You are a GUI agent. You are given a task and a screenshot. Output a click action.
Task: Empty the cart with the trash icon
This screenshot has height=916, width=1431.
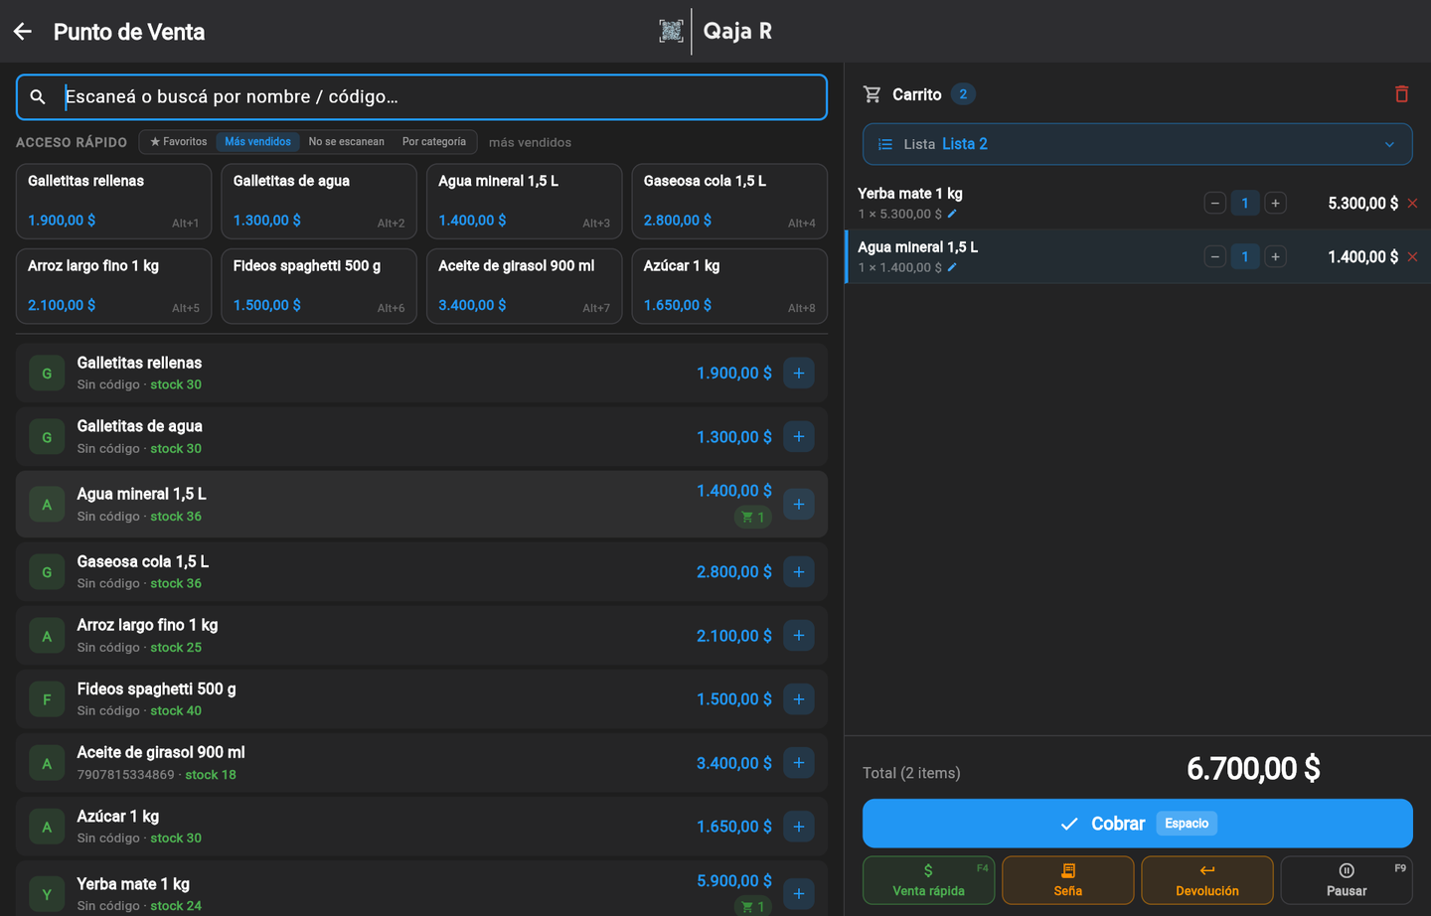tap(1401, 94)
